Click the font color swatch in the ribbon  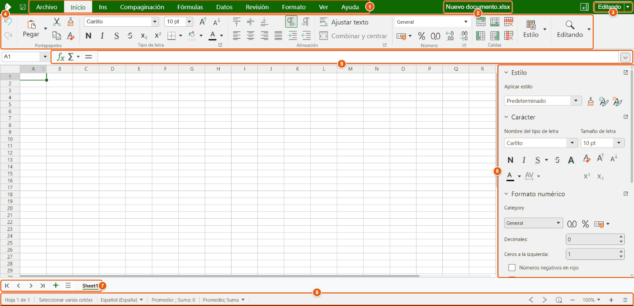[x=213, y=36]
